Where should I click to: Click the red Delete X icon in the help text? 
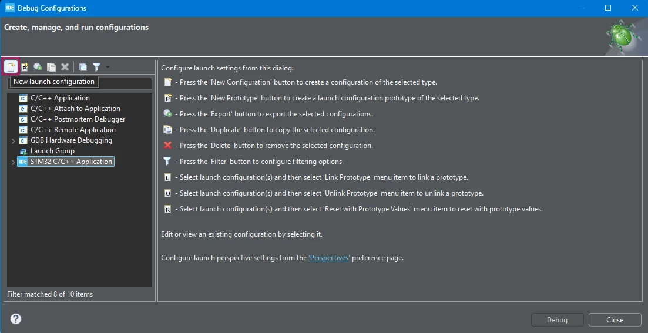pos(167,146)
